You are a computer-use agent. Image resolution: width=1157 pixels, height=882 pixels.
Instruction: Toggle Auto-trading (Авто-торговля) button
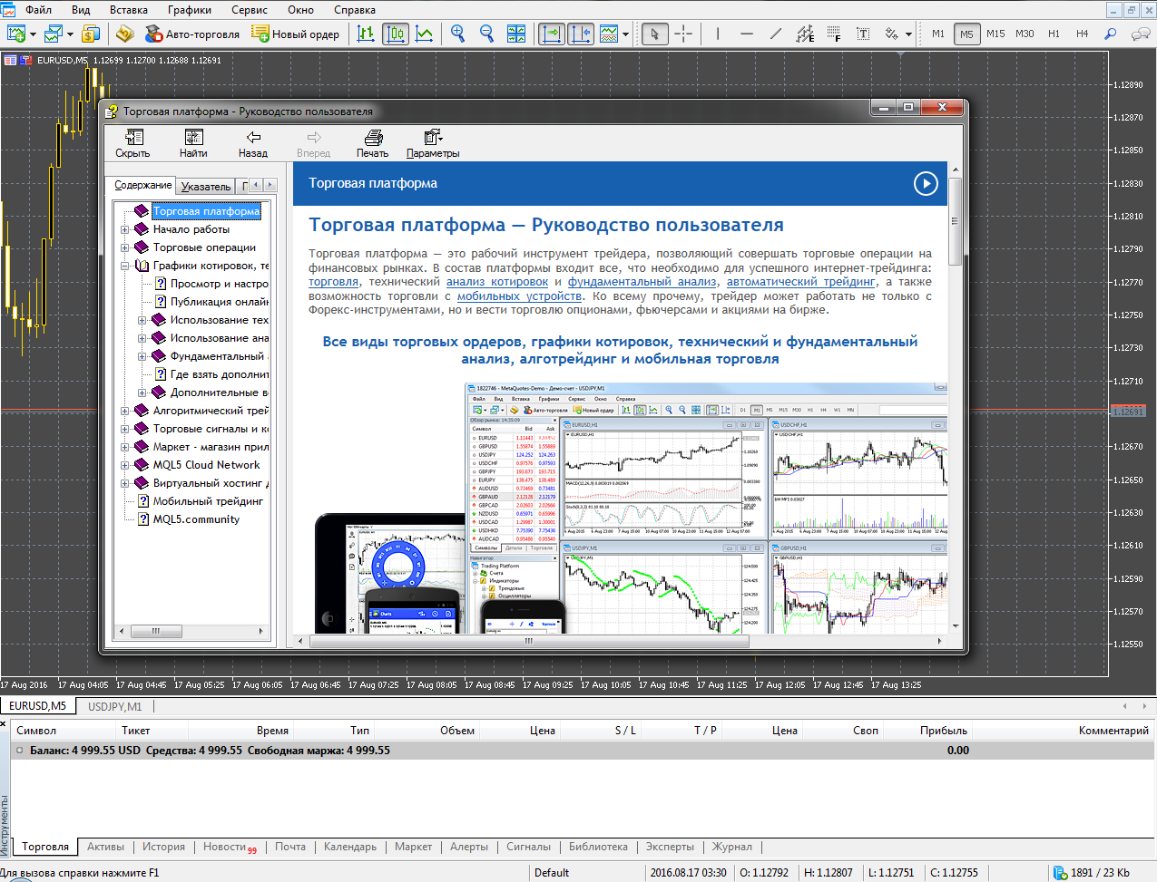pyautogui.click(x=192, y=34)
